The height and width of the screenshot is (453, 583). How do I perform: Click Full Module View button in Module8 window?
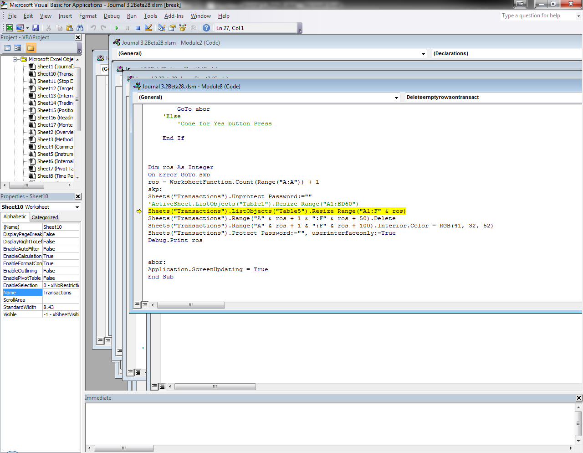(x=144, y=305)
